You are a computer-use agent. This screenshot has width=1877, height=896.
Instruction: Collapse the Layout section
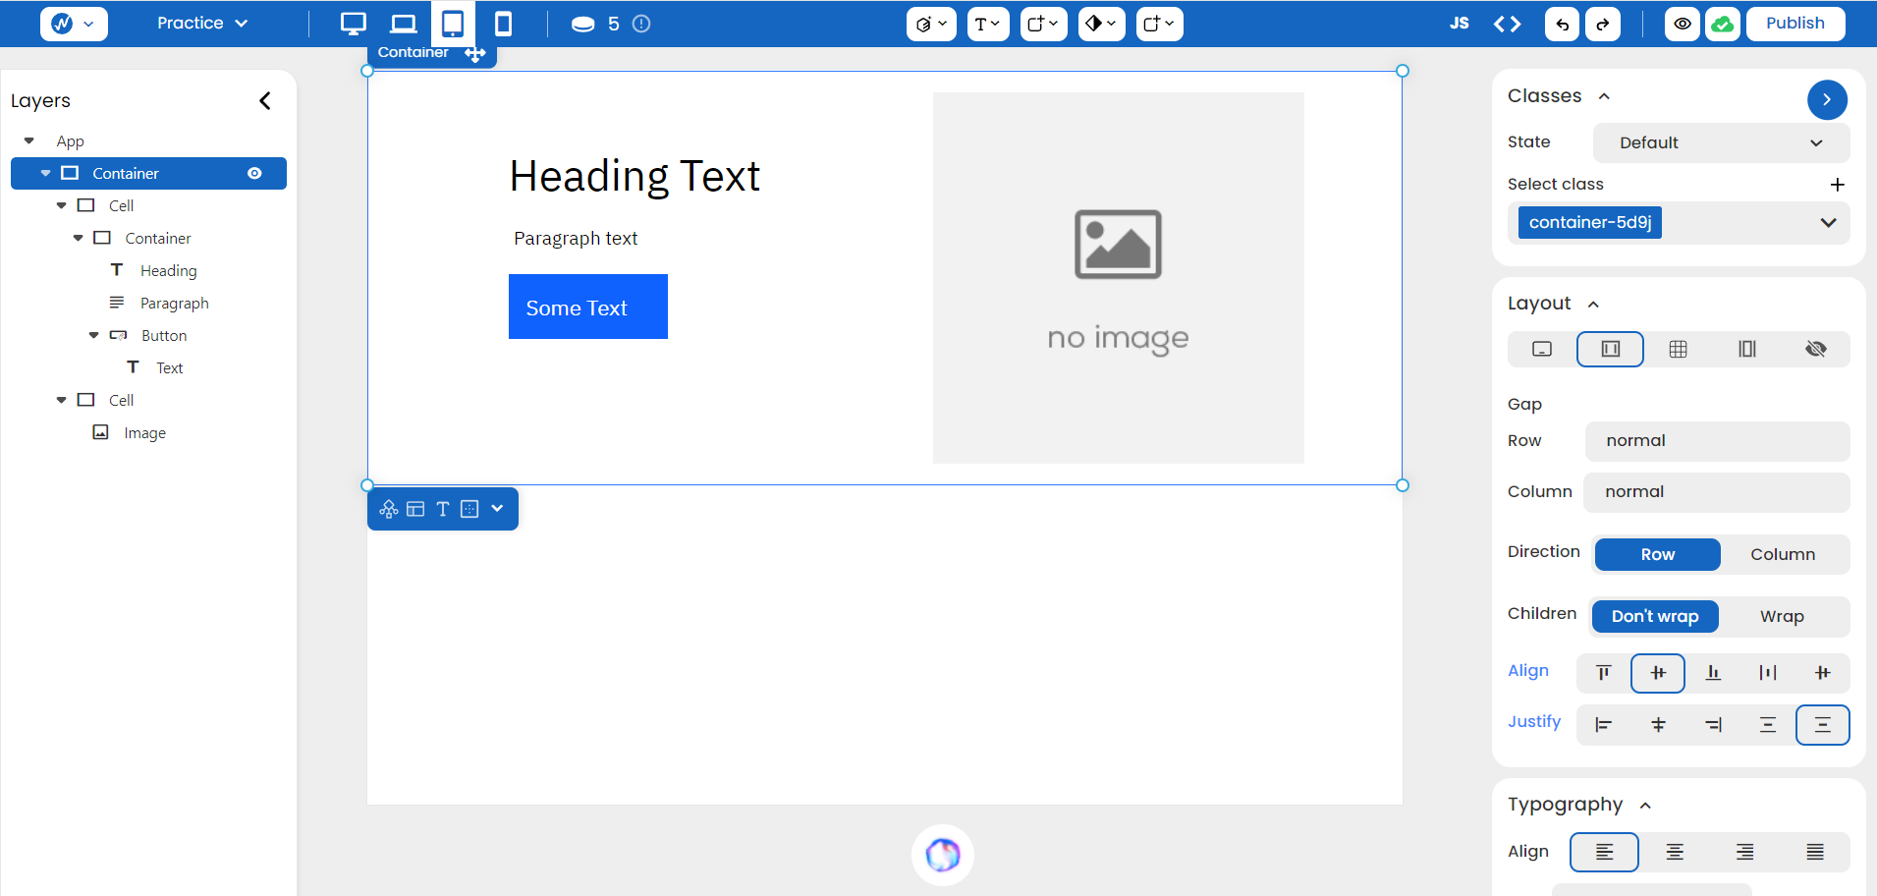coord(1593,305)
